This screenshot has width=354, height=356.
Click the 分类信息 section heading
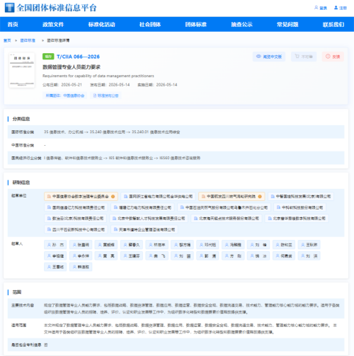pyautogui.click(x=21, y=119)
